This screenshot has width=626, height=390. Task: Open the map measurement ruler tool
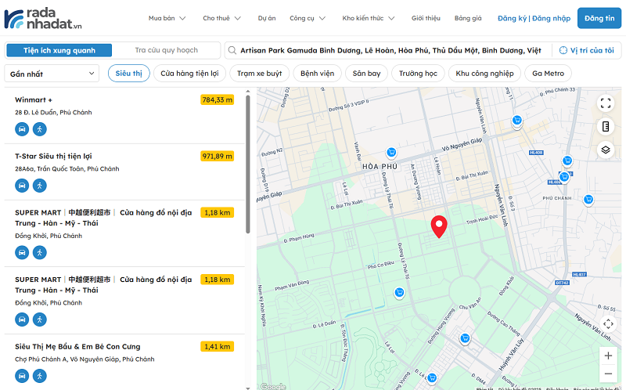[x=606, y=126]
